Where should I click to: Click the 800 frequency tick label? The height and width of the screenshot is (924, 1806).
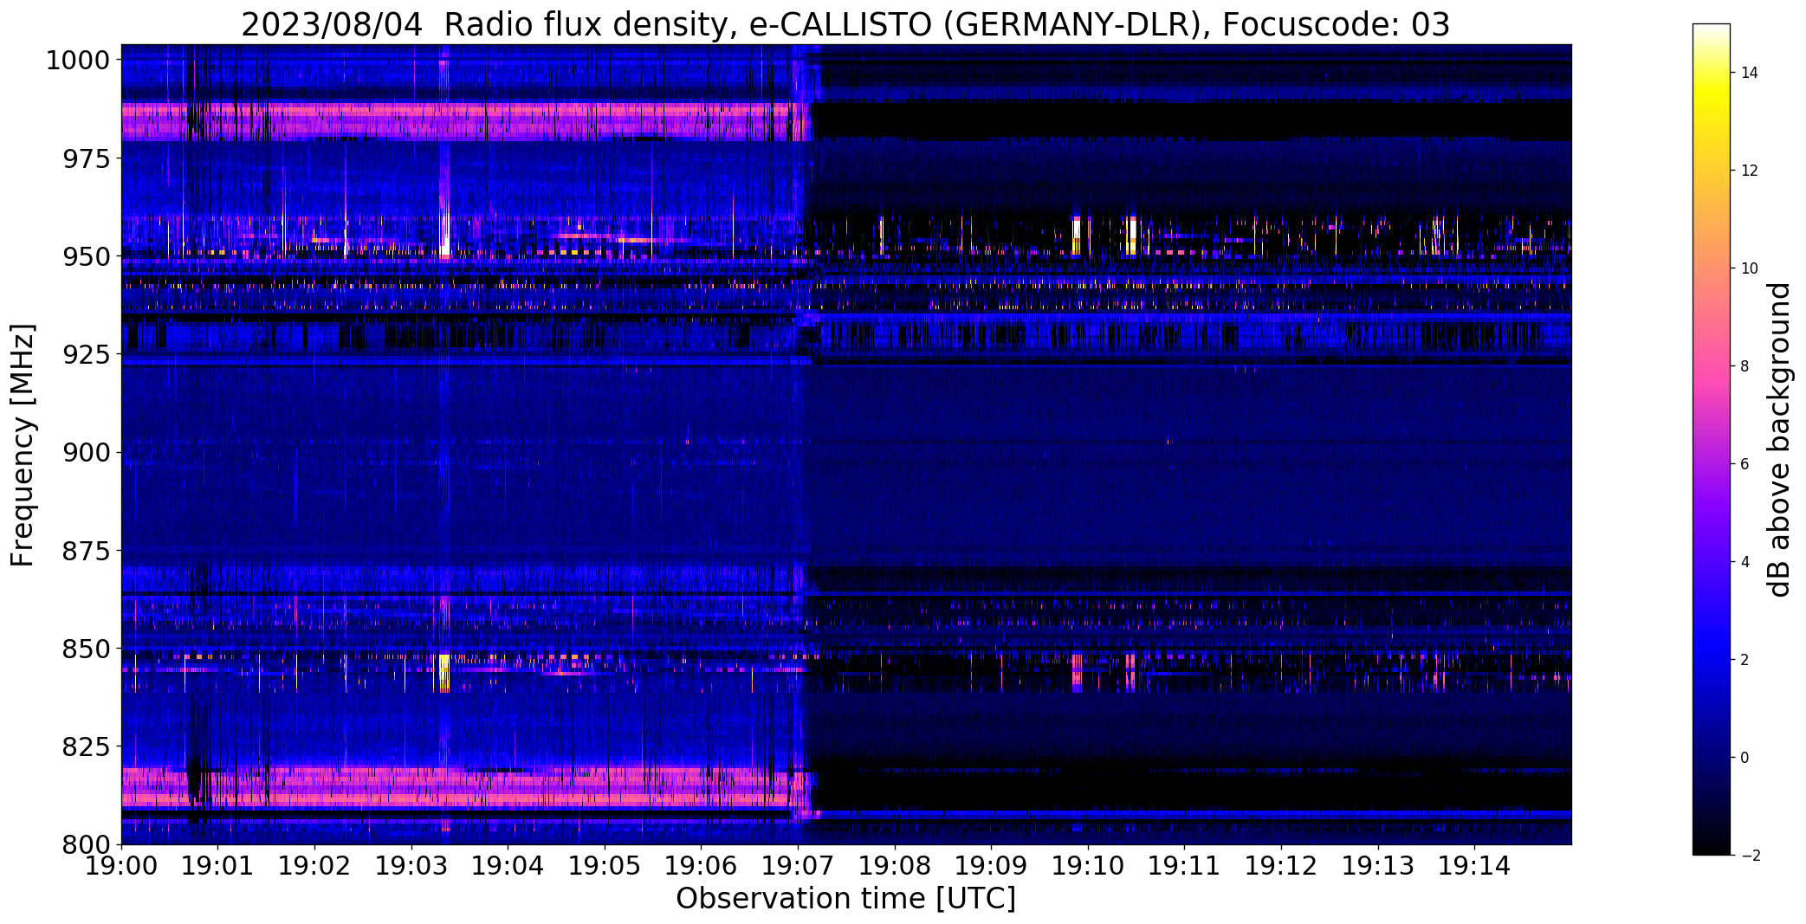[87, 843]
